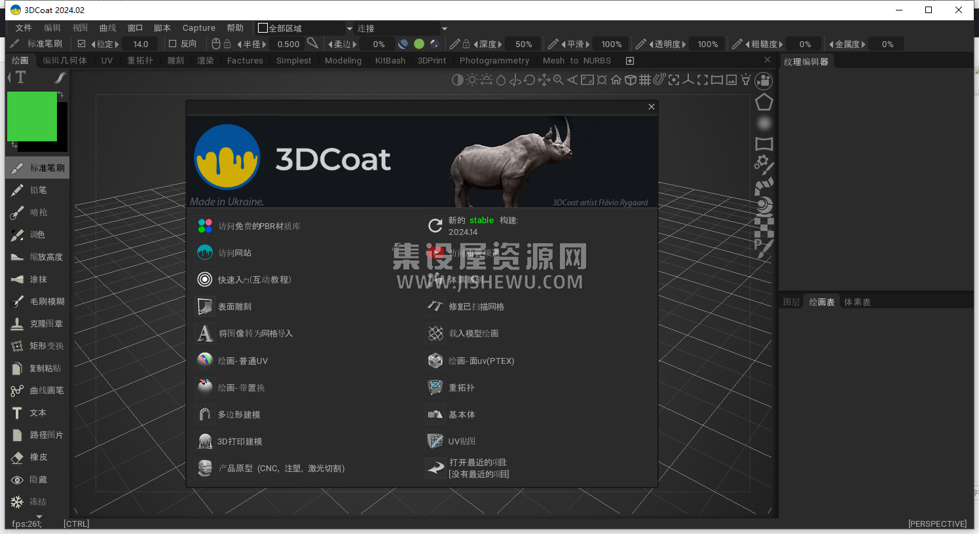This screenshot has height=534, width=979.
Task: Toggle the green sphere channel button
Action: point(419,44)
